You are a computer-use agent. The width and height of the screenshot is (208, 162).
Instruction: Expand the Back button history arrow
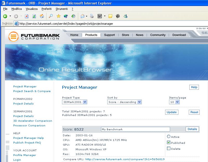[10, 16]
